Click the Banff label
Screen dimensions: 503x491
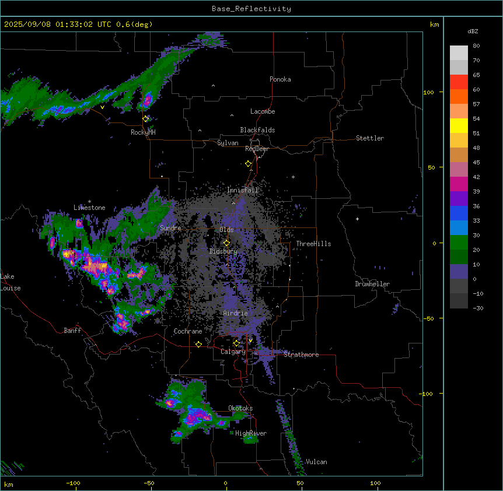72,331
